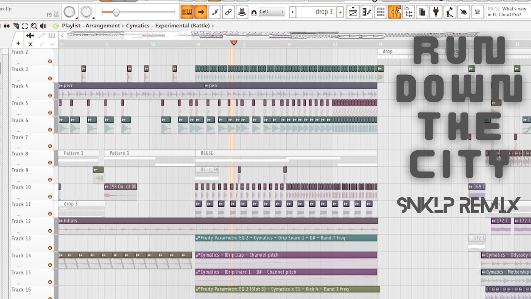Click the playlist scroll-left arrow
The image size is (531, 299).
tap(62, 36)
